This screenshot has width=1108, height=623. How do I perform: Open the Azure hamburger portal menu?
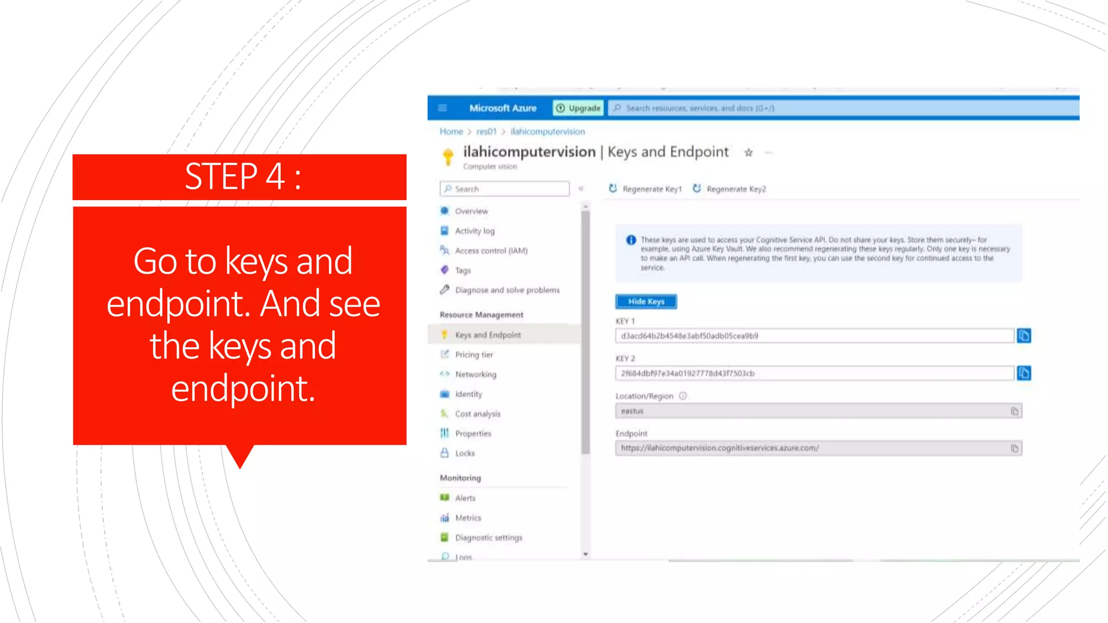coord(442,108)
